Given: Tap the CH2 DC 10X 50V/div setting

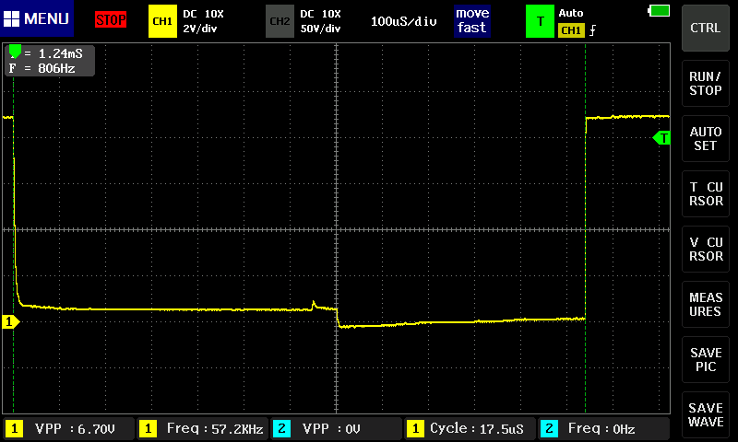Looking at the screenshot, I should coord(320,21).
